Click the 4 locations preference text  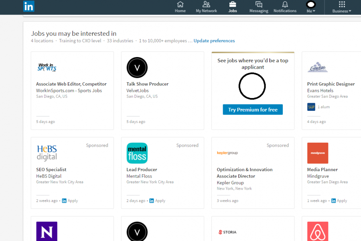coord(42,41)
